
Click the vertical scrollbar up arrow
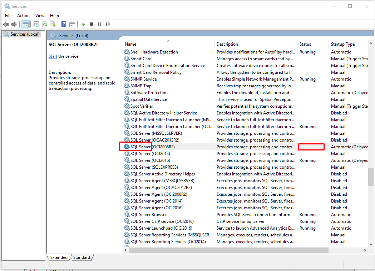coord(371,44)
